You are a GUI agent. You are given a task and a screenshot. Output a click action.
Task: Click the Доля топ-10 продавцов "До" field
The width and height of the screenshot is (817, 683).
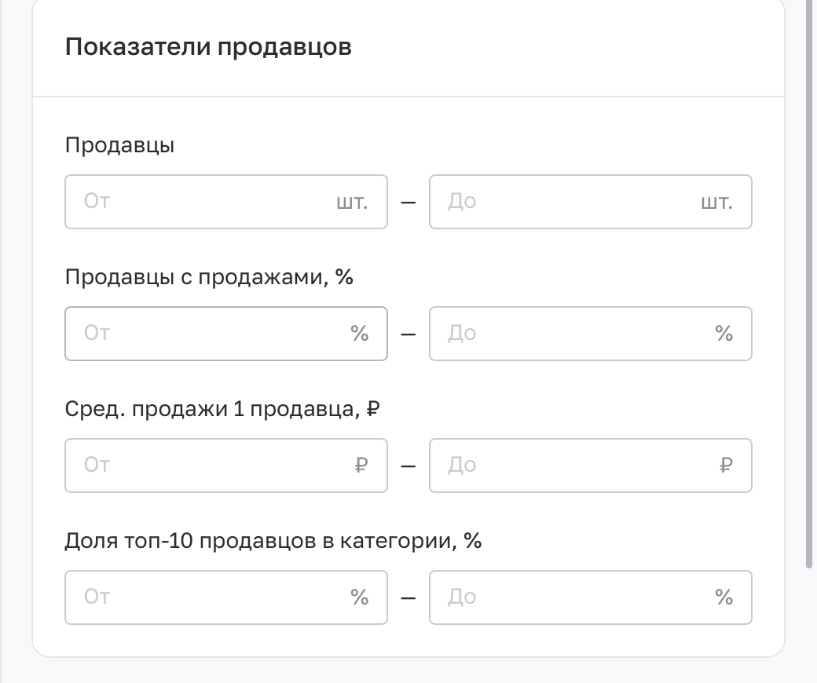[x=590, y=597]
